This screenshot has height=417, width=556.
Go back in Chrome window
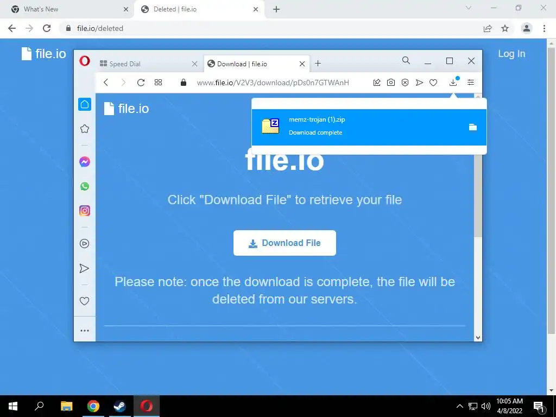pyautogui.click(x=12, y=28)
